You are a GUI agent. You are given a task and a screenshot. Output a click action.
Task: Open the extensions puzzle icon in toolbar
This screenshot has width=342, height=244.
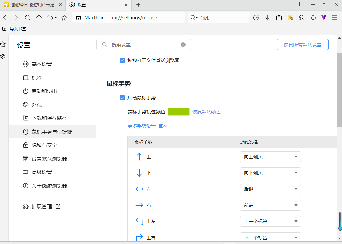(313, 18)
